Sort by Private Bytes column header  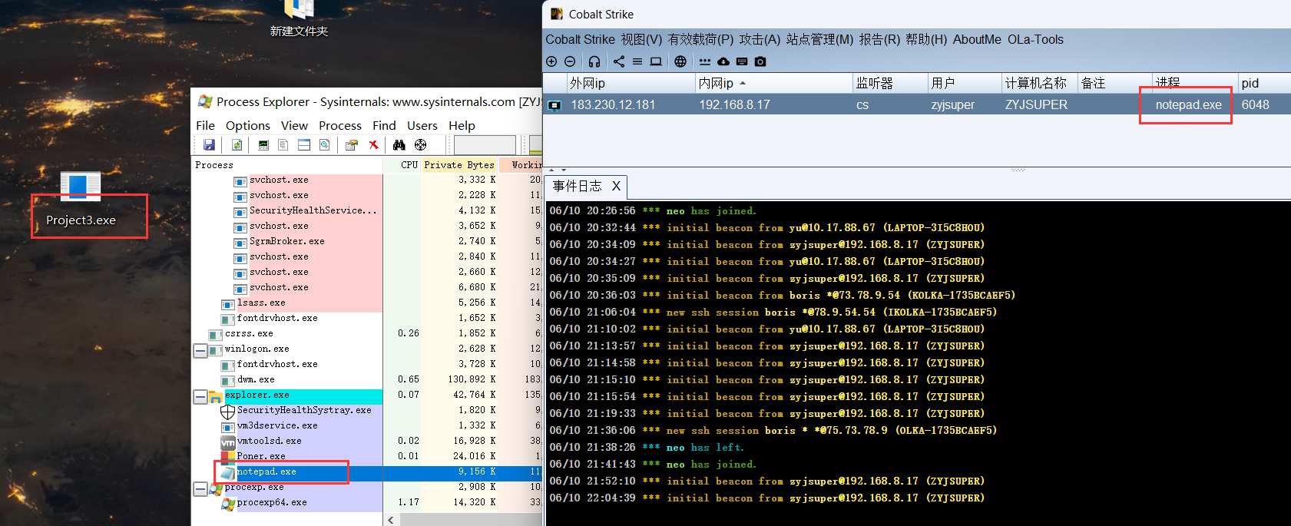[459, 164]
